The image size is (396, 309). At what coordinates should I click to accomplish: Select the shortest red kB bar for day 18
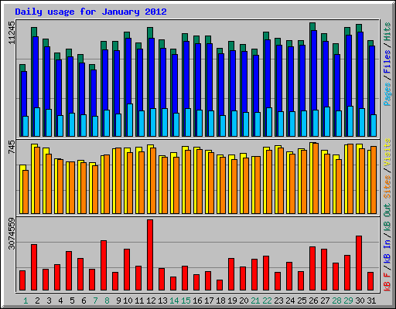pyautogui.click(x=220, y=285)
